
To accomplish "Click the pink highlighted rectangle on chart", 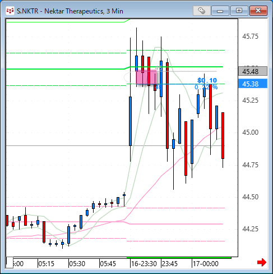I will pyautogui.click(x=146, y=77).
